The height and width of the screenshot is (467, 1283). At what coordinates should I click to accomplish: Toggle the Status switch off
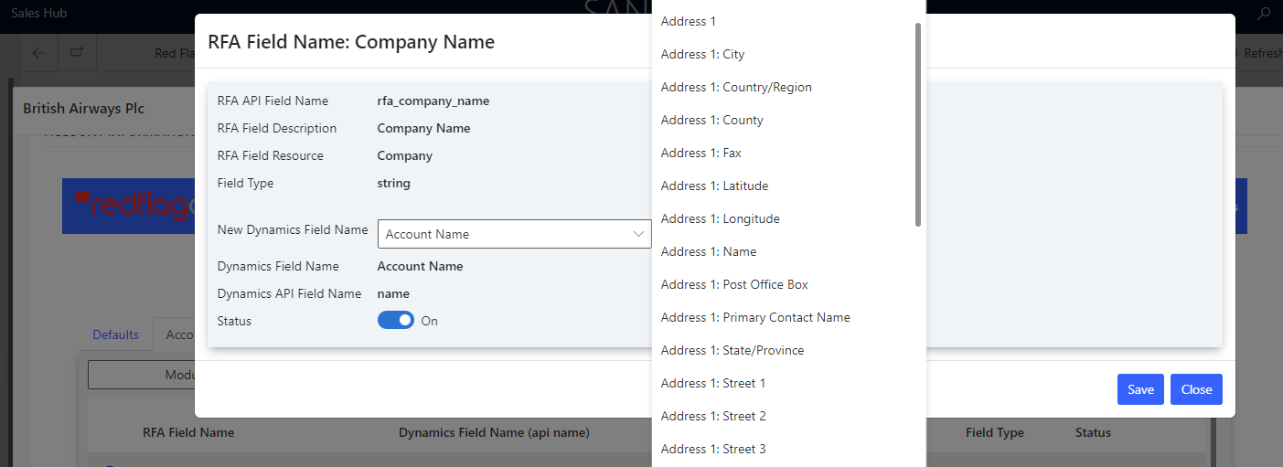pos(396,321)
